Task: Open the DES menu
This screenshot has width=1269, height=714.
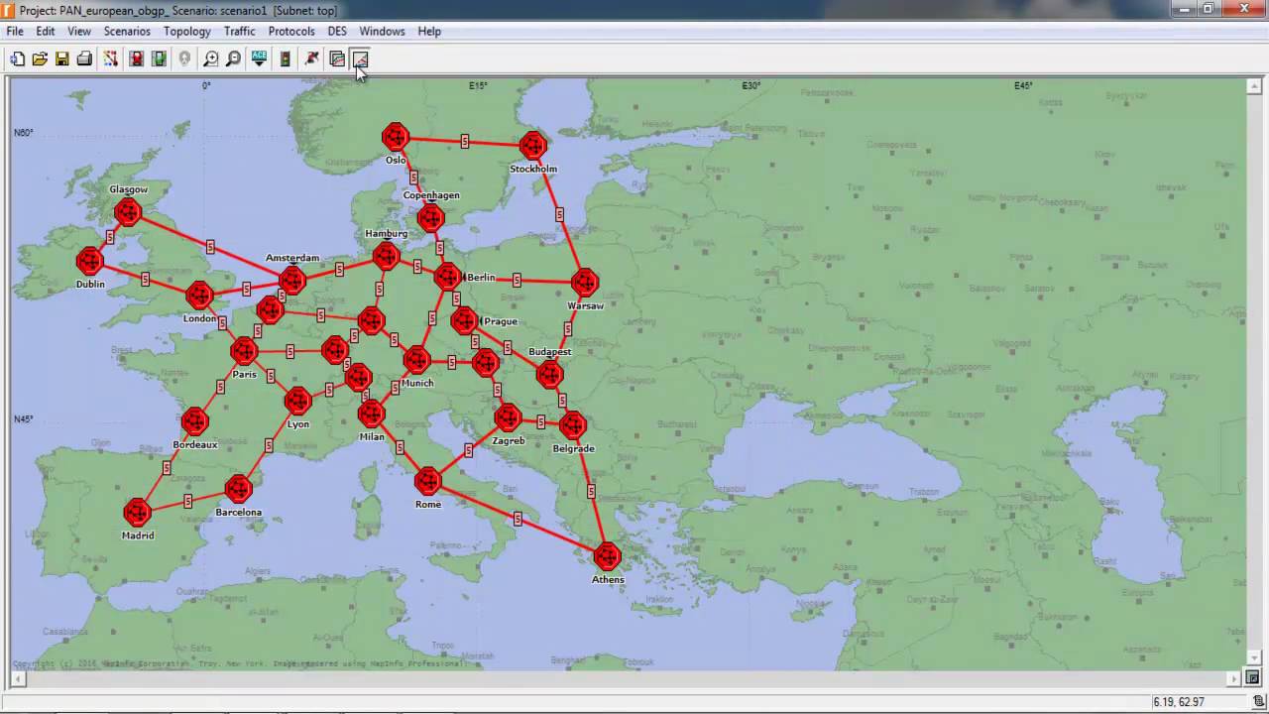Action: (x=337, y=31)
